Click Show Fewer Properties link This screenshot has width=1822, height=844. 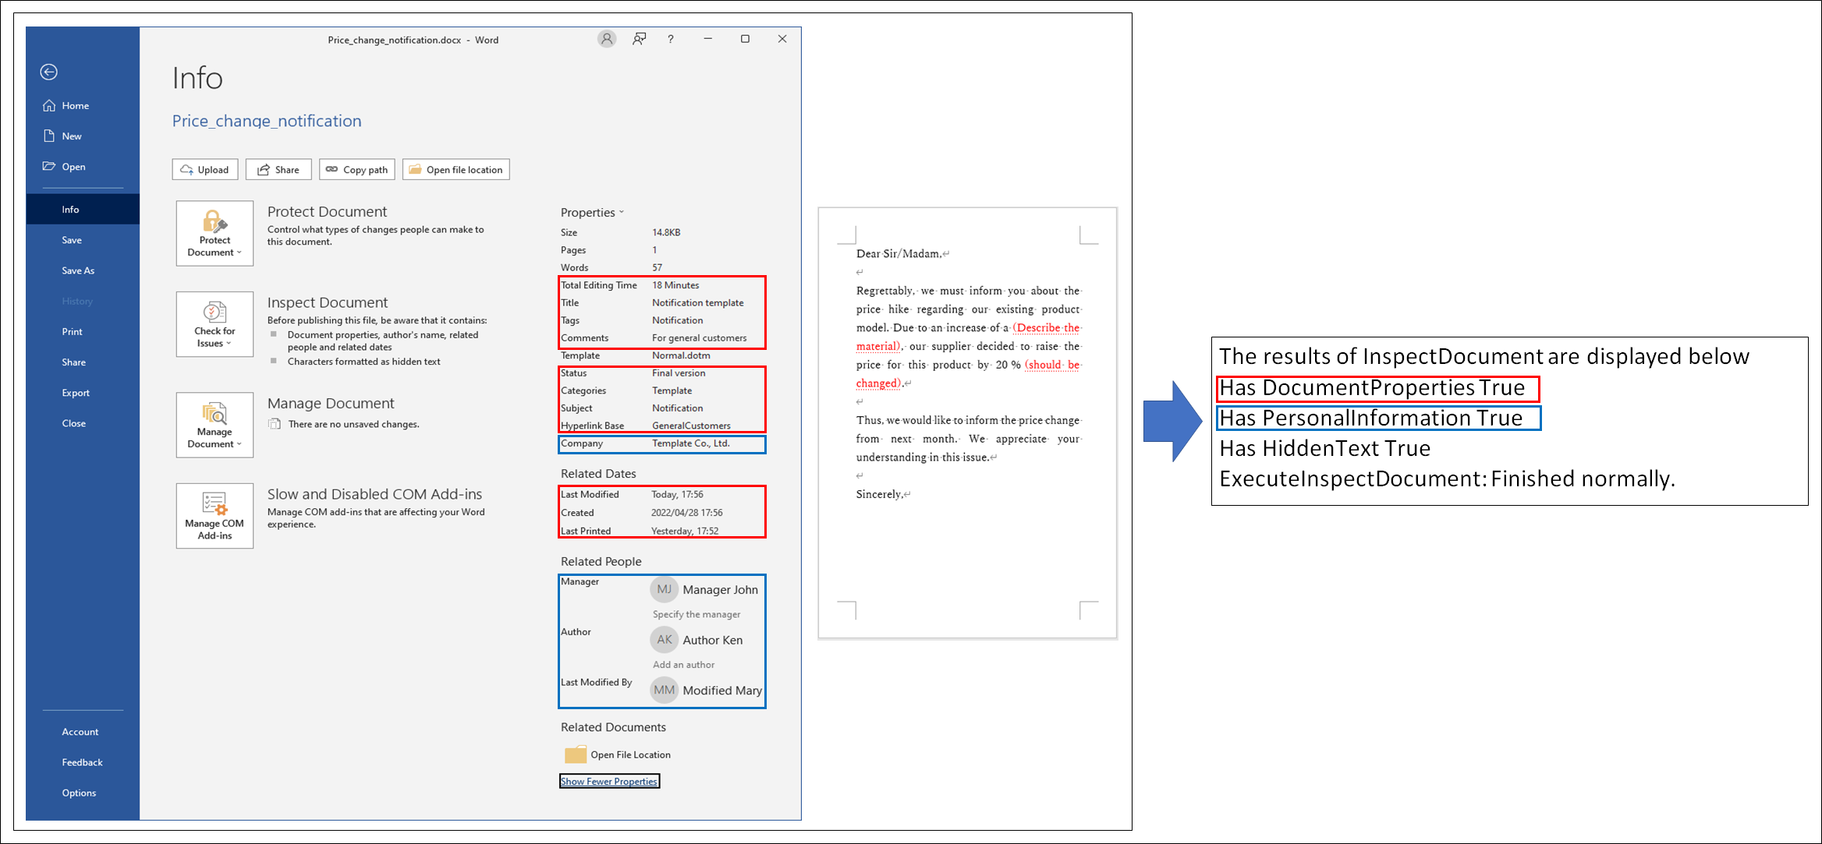coord(609,782)
